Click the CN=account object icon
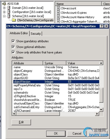This screenshot has width=110, height=139. click(x=58, y=8)
